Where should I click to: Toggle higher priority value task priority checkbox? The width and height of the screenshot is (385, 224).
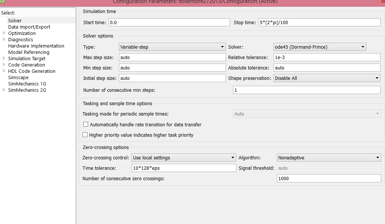pyautogui.click(x=85, y=135)
